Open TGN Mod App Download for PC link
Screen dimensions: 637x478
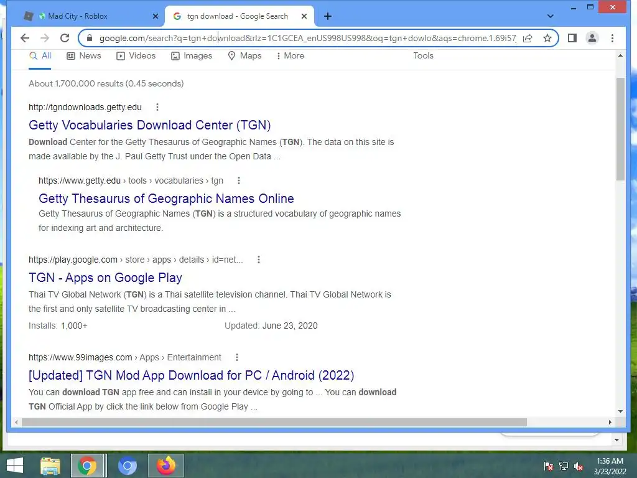coord(192,375)
